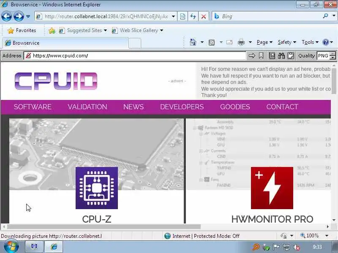
Task: Click the RSS Feeds icon
Action: (x=212, y=43)
